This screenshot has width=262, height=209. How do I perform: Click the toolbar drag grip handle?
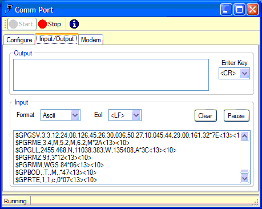click(x=5, y=24)
